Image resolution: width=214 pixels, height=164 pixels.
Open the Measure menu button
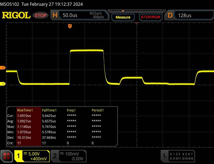(x=123, y=17)
